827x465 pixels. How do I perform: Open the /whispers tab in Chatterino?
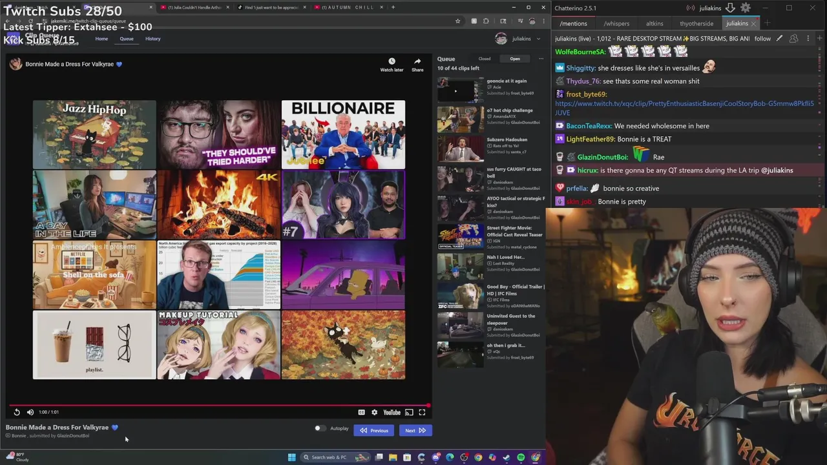[x=616, y=24]
